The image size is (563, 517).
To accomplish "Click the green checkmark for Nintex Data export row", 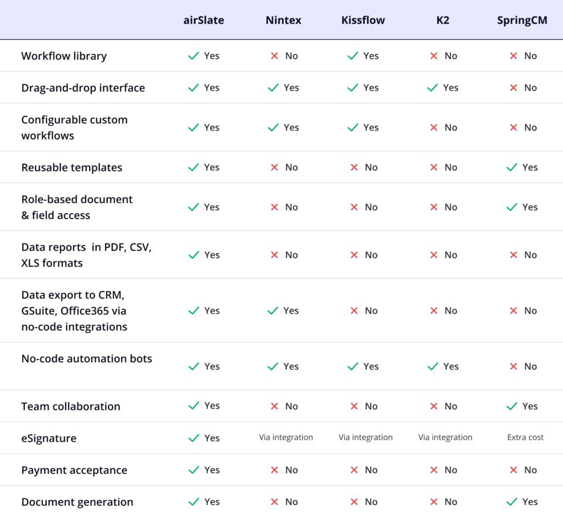I will click(273, 311).
